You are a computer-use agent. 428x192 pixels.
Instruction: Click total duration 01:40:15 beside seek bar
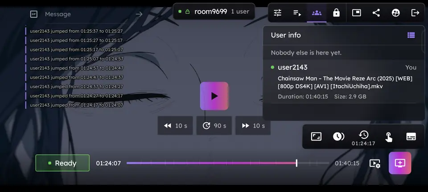click(347, 163)
